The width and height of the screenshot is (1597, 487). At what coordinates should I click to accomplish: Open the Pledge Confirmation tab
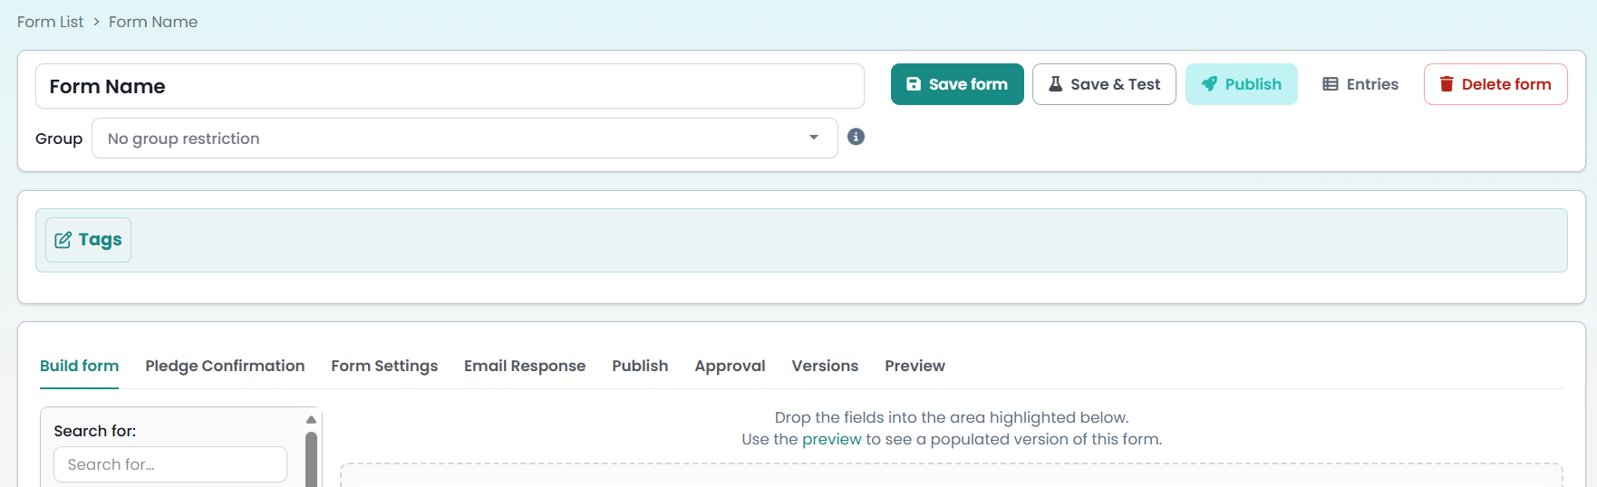225,366
